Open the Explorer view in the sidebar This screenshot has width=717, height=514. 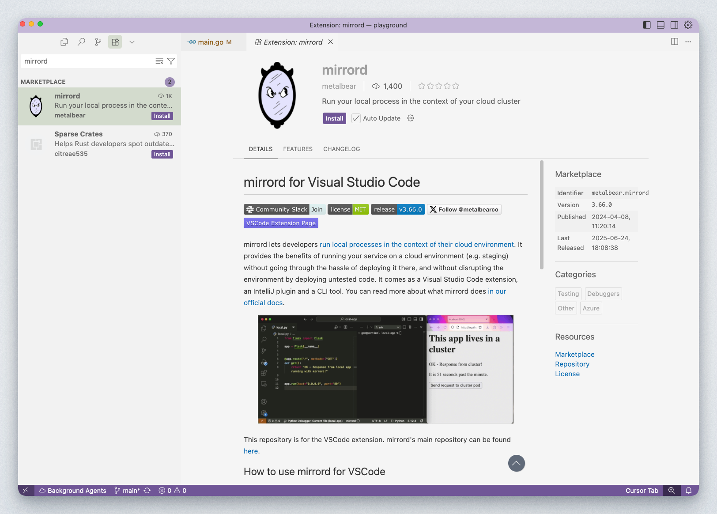pos(64,42)
